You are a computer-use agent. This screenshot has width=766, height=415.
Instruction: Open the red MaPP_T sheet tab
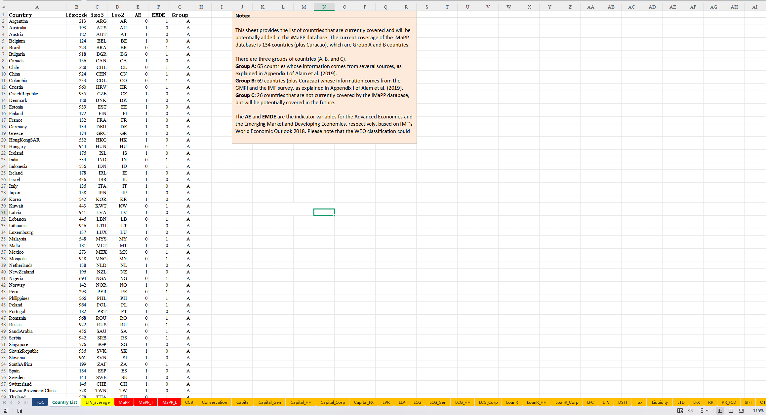point(146,402)
